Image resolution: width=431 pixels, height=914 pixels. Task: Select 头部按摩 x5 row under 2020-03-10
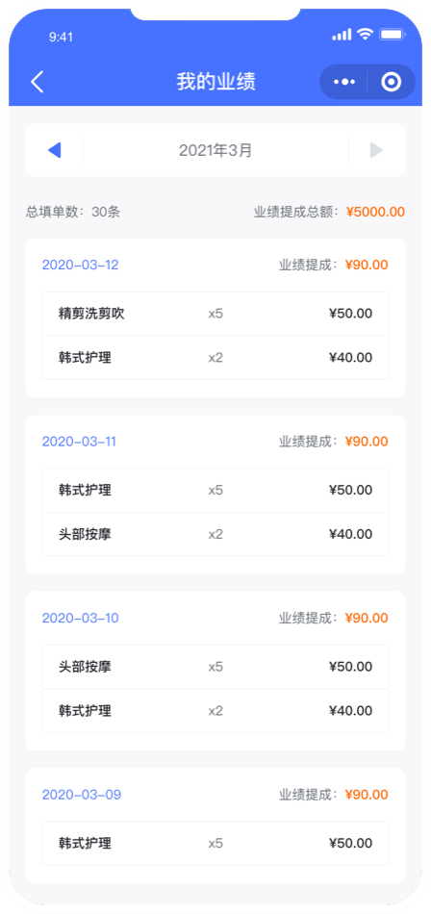click(215, 667)
